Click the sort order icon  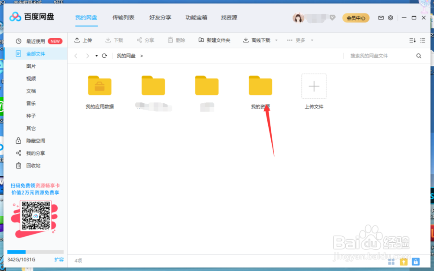coord(411,40)
